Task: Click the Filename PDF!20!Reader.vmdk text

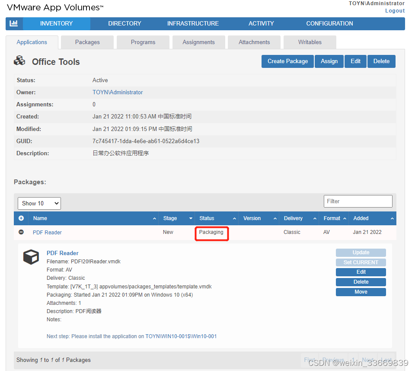Action: [x=83, y=262]
